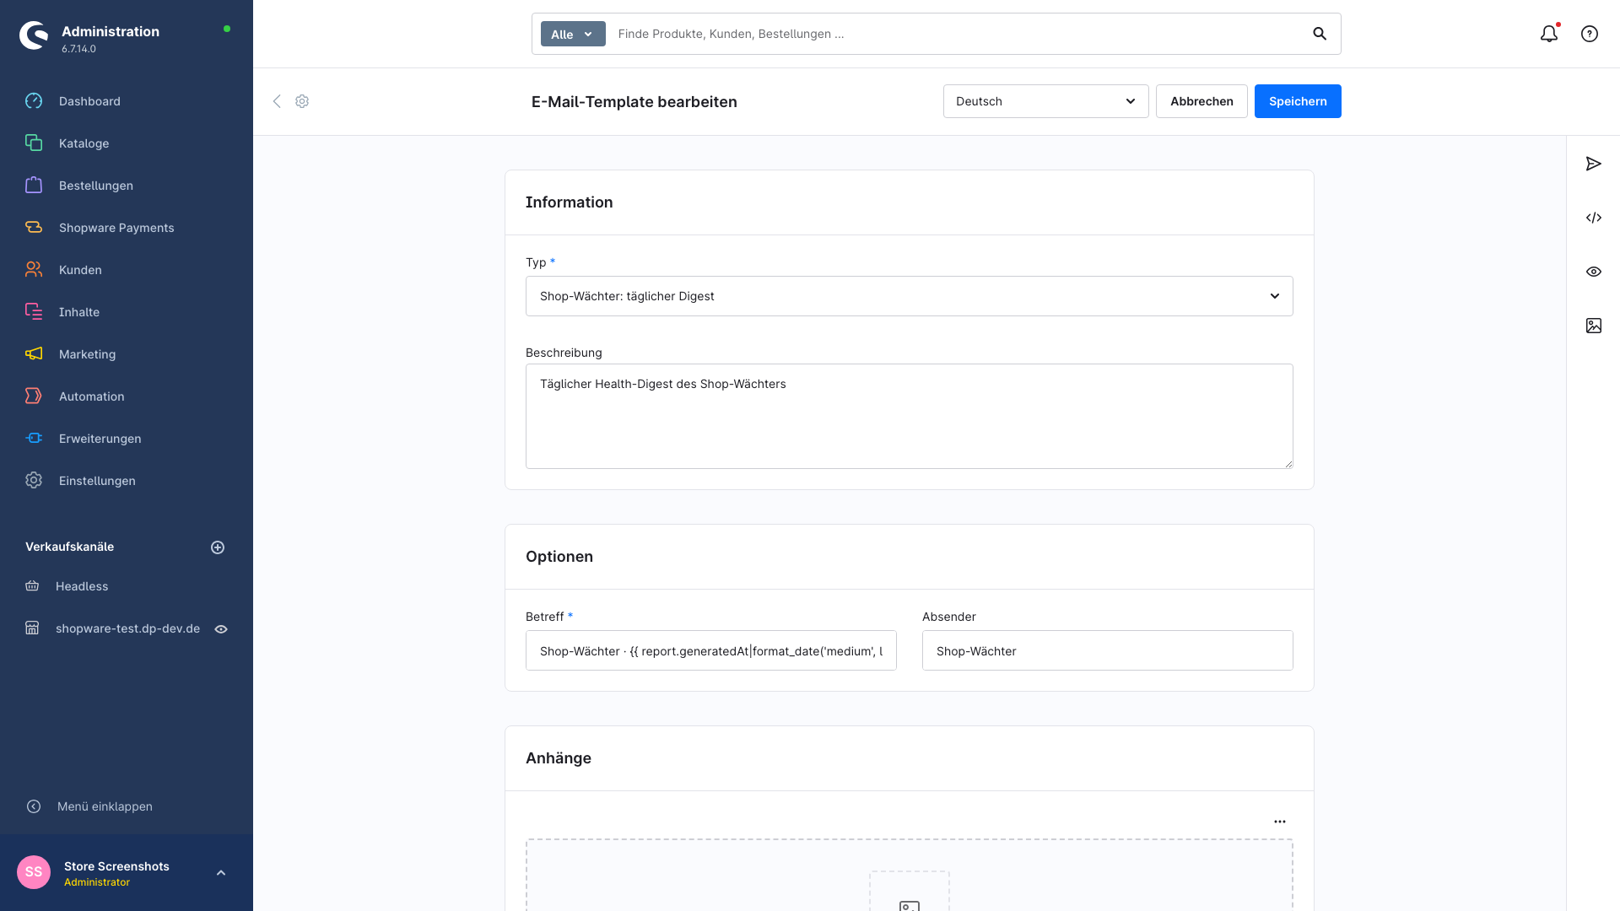Click the Erweiterungen plug icon
The image size is (1620, 911).
click(x=34, y=439)
